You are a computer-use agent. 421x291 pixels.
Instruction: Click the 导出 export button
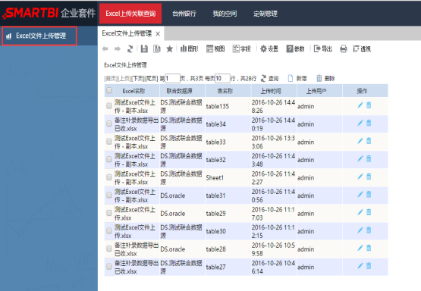(x=323, y=48)
